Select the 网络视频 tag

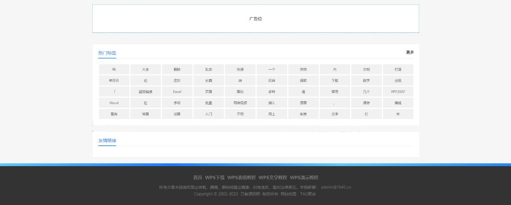240,103
